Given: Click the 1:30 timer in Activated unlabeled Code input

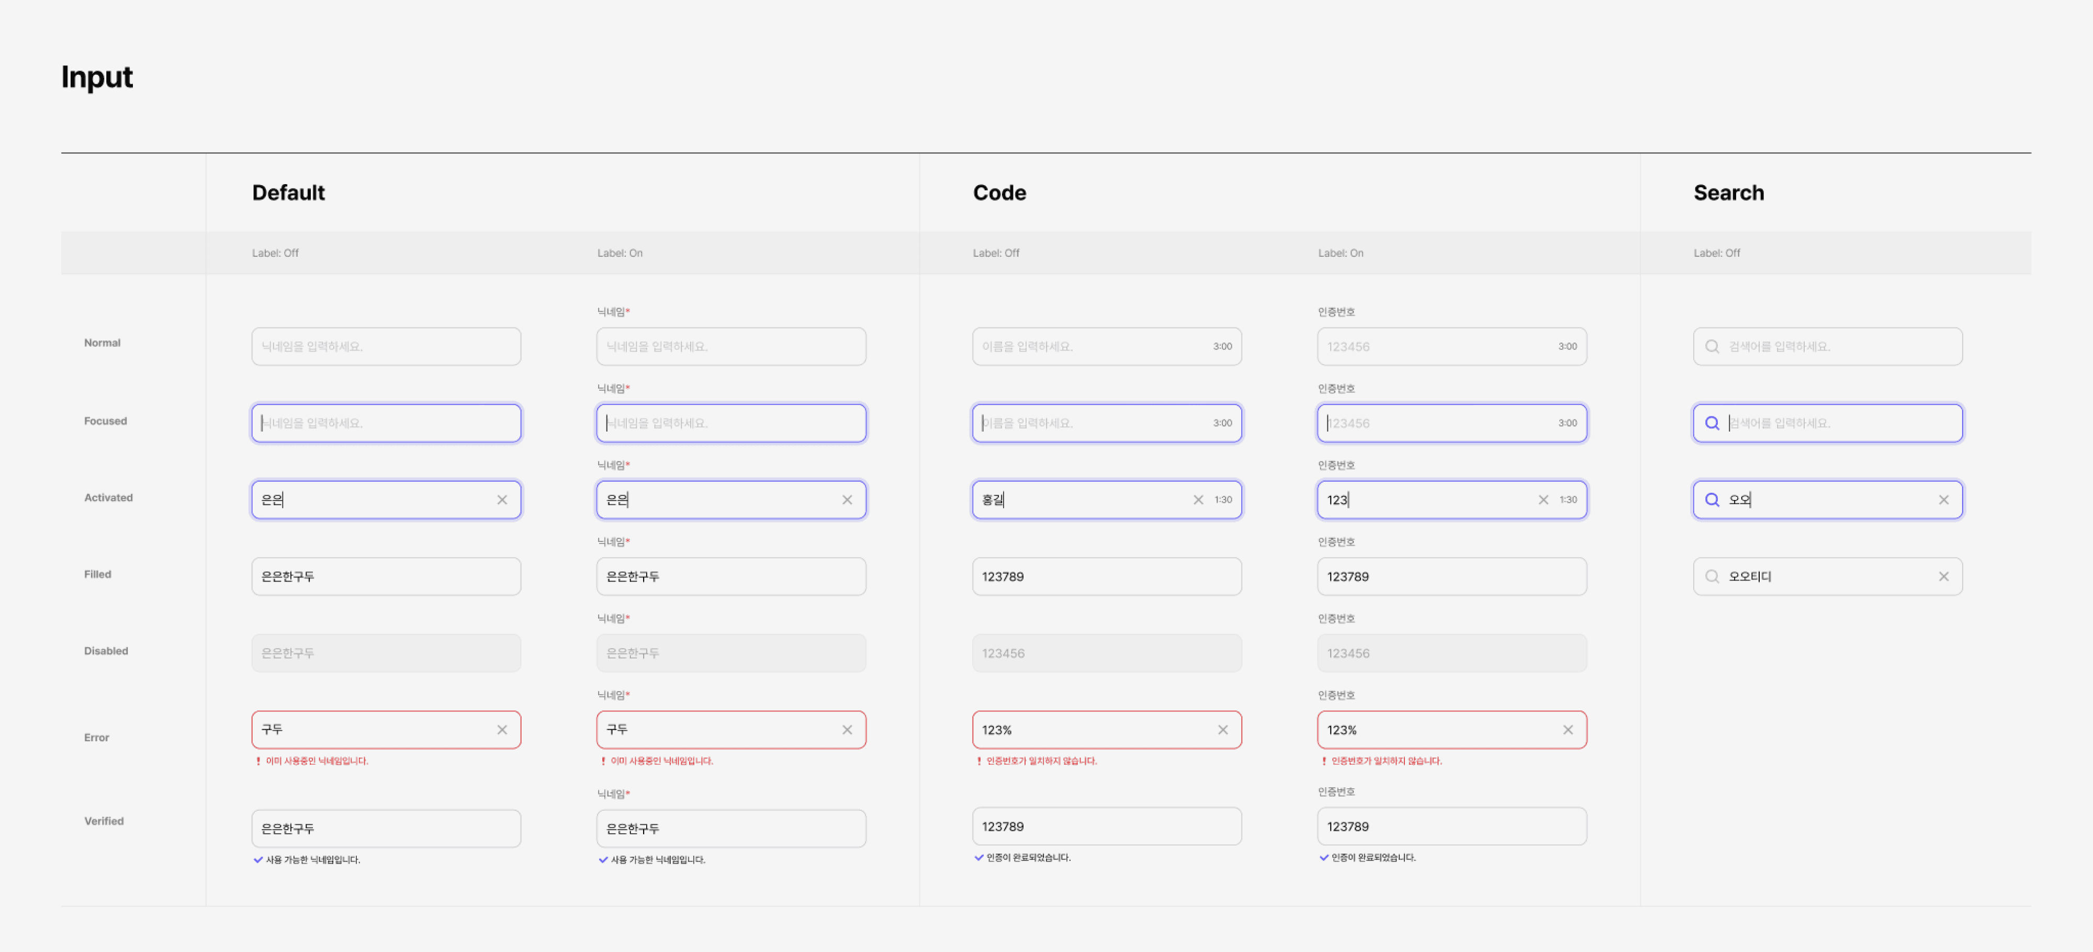Looking at the screenshot, I should tap(1222, 500).
